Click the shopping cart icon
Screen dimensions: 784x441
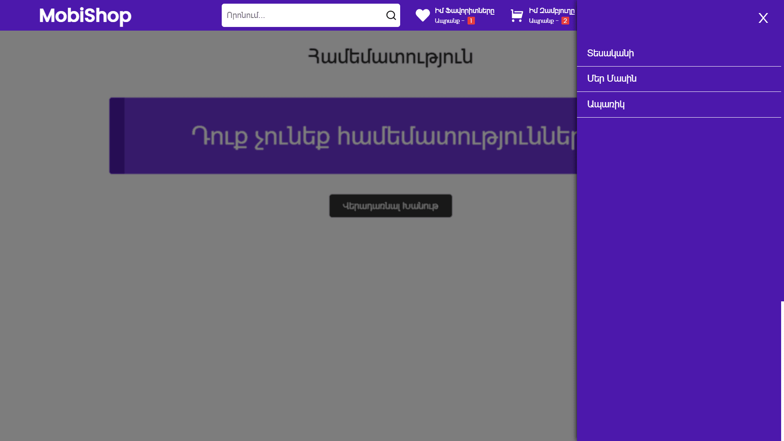coord(517,16)
